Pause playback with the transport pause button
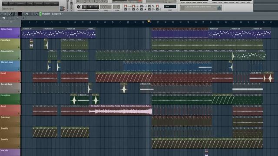The height and width of the screenshot is (156, 278). pyautogui.click(x=85, y=7)
